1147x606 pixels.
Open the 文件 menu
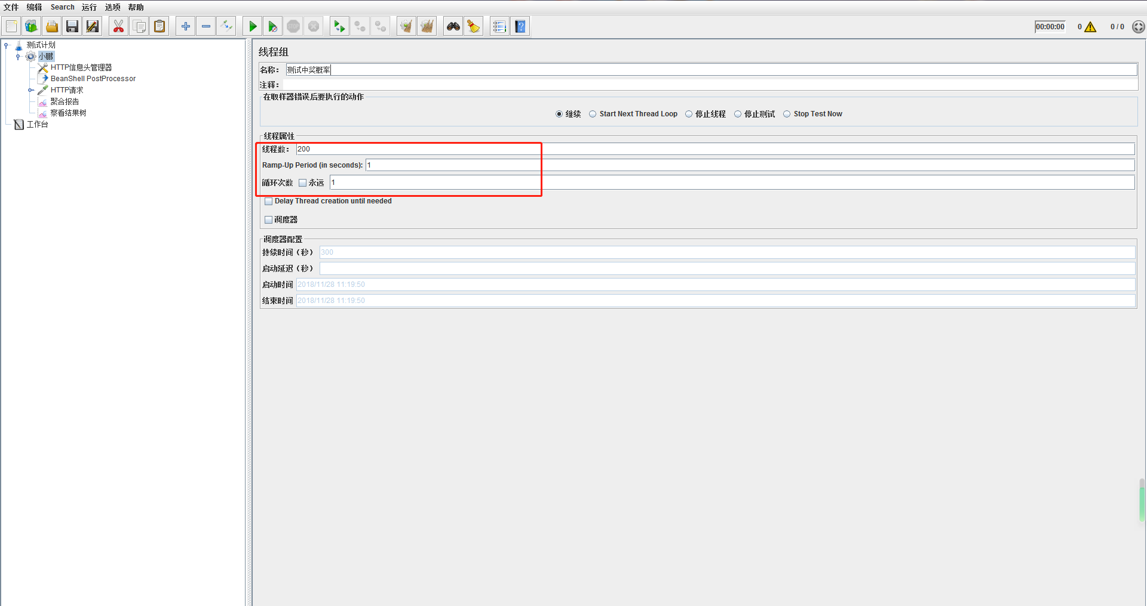tap(11, 7)
